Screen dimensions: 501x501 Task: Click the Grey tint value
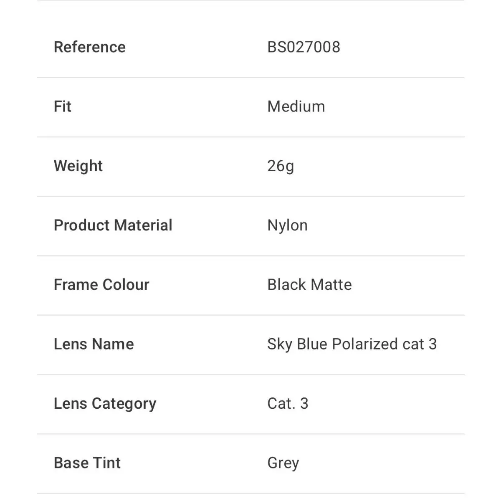tap(283, 463)
